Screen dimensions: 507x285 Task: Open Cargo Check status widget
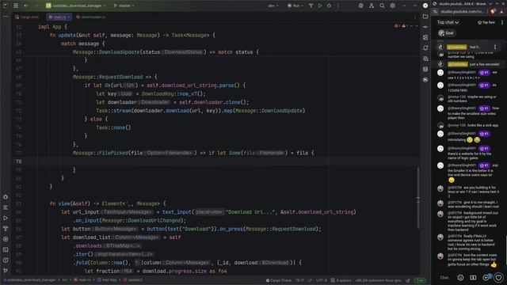click(x=278, y=280)
